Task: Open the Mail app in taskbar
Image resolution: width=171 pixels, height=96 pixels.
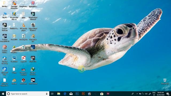Action: pos(71,94)
